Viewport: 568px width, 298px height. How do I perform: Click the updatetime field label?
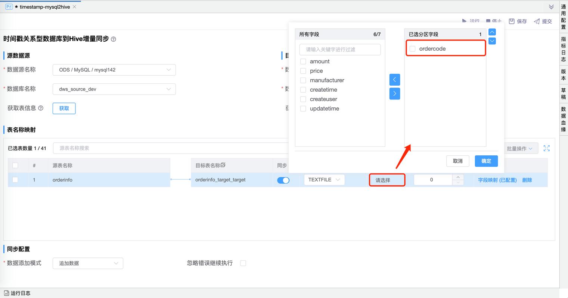tap(325, 108)
